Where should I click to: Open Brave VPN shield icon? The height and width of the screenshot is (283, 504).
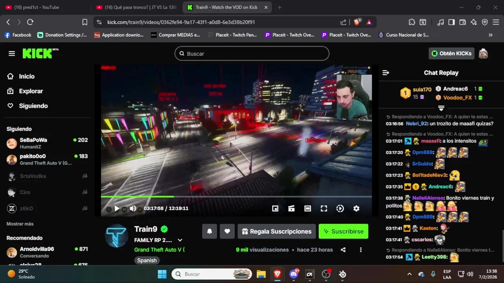(x=485, y=22)
